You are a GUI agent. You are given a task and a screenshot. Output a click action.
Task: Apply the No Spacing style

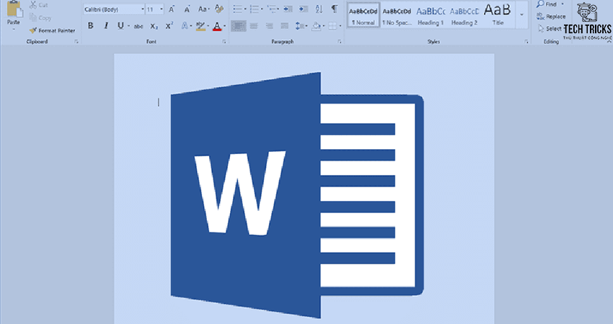(397, 16)
